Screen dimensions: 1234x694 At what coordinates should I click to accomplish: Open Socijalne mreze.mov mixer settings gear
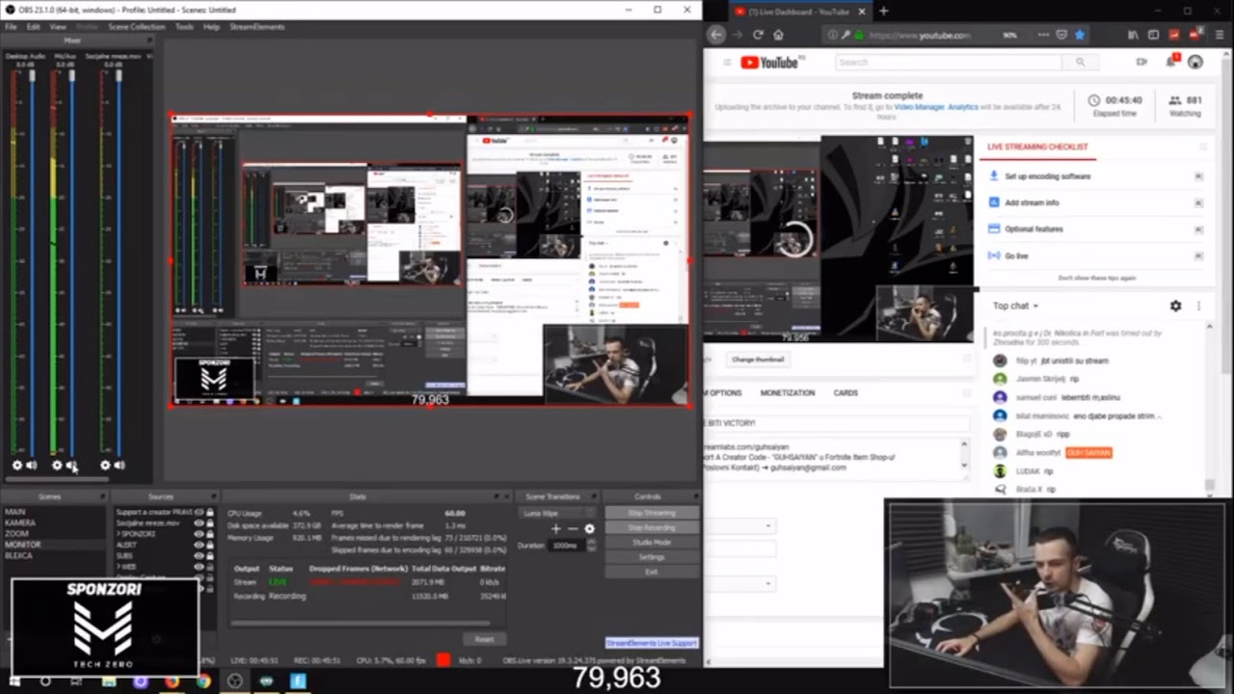105,466
